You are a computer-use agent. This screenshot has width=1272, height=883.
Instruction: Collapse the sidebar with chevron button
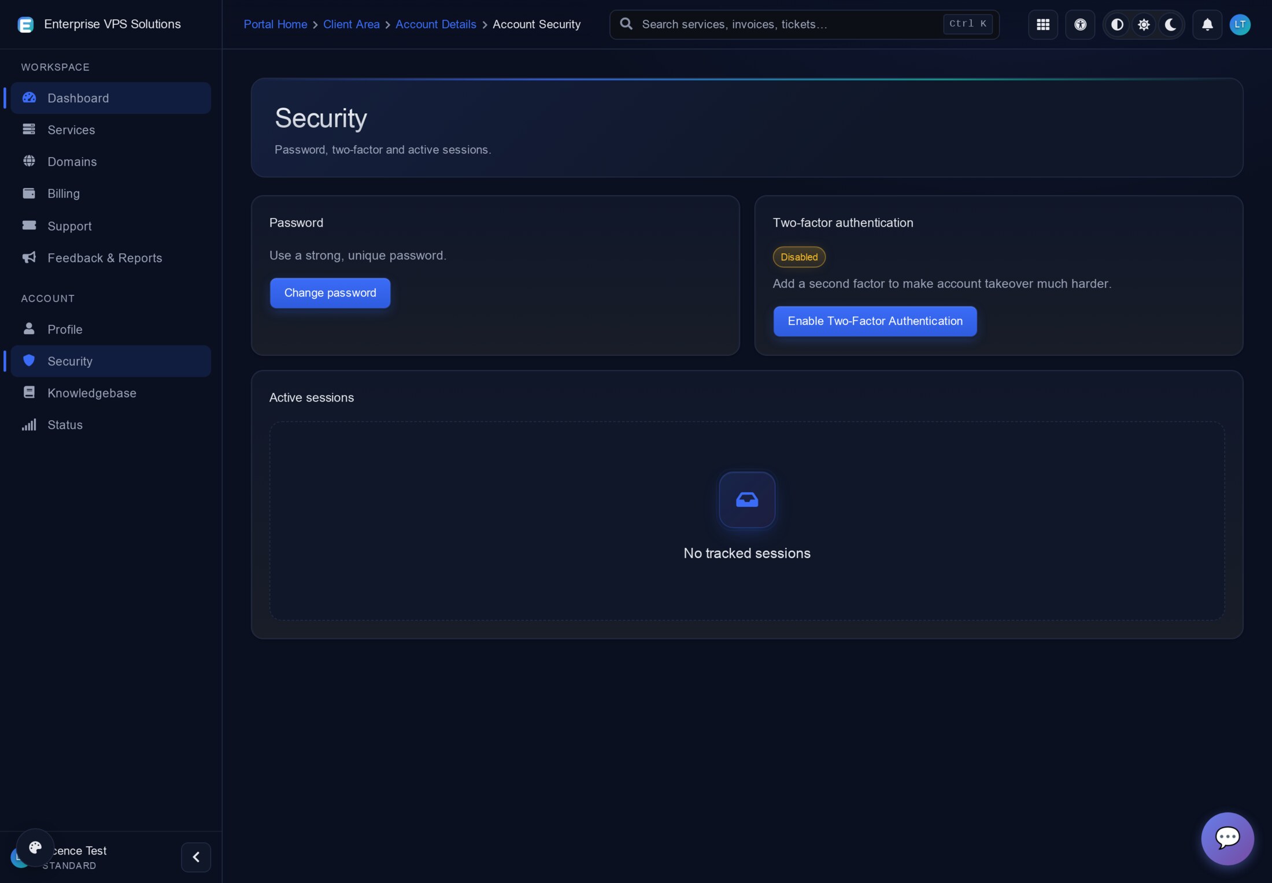click(196, 857)
